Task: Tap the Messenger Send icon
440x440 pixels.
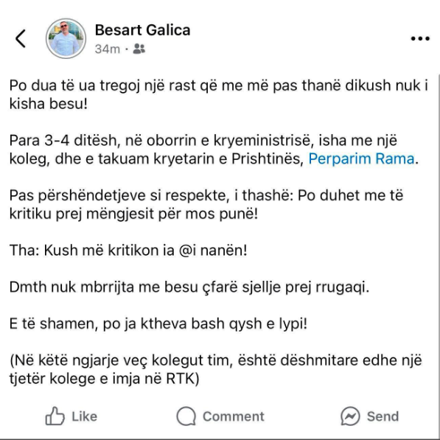Action: point(350,416)
